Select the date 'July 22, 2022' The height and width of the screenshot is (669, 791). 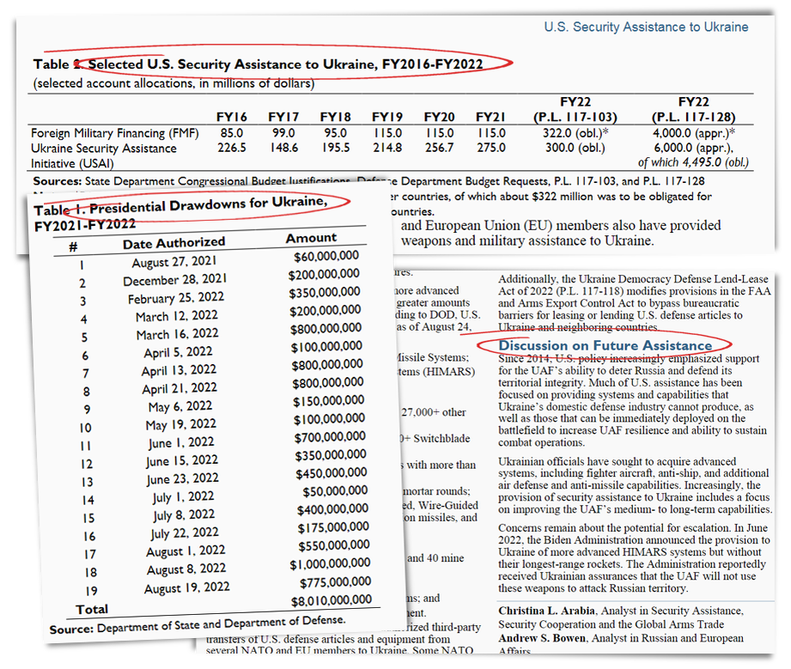point(185,533)
